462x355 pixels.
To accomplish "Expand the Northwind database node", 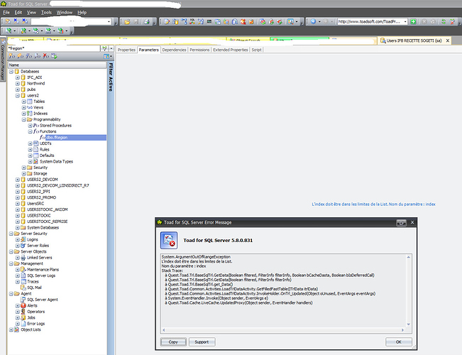I will pos(18,84).
